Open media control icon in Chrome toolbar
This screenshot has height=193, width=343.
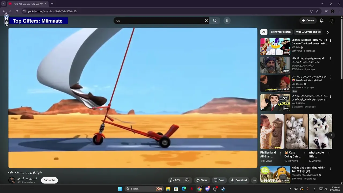[326, 11]
